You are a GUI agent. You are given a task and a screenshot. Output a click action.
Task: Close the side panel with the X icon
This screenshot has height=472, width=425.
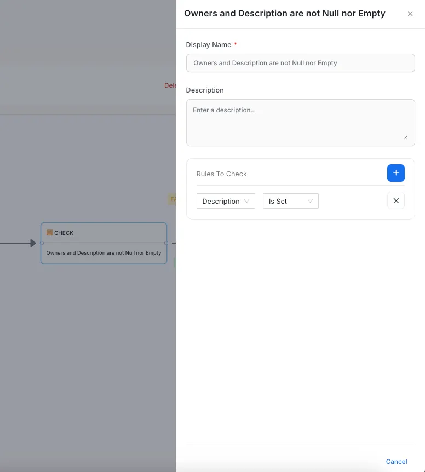(x=410, y=14)
